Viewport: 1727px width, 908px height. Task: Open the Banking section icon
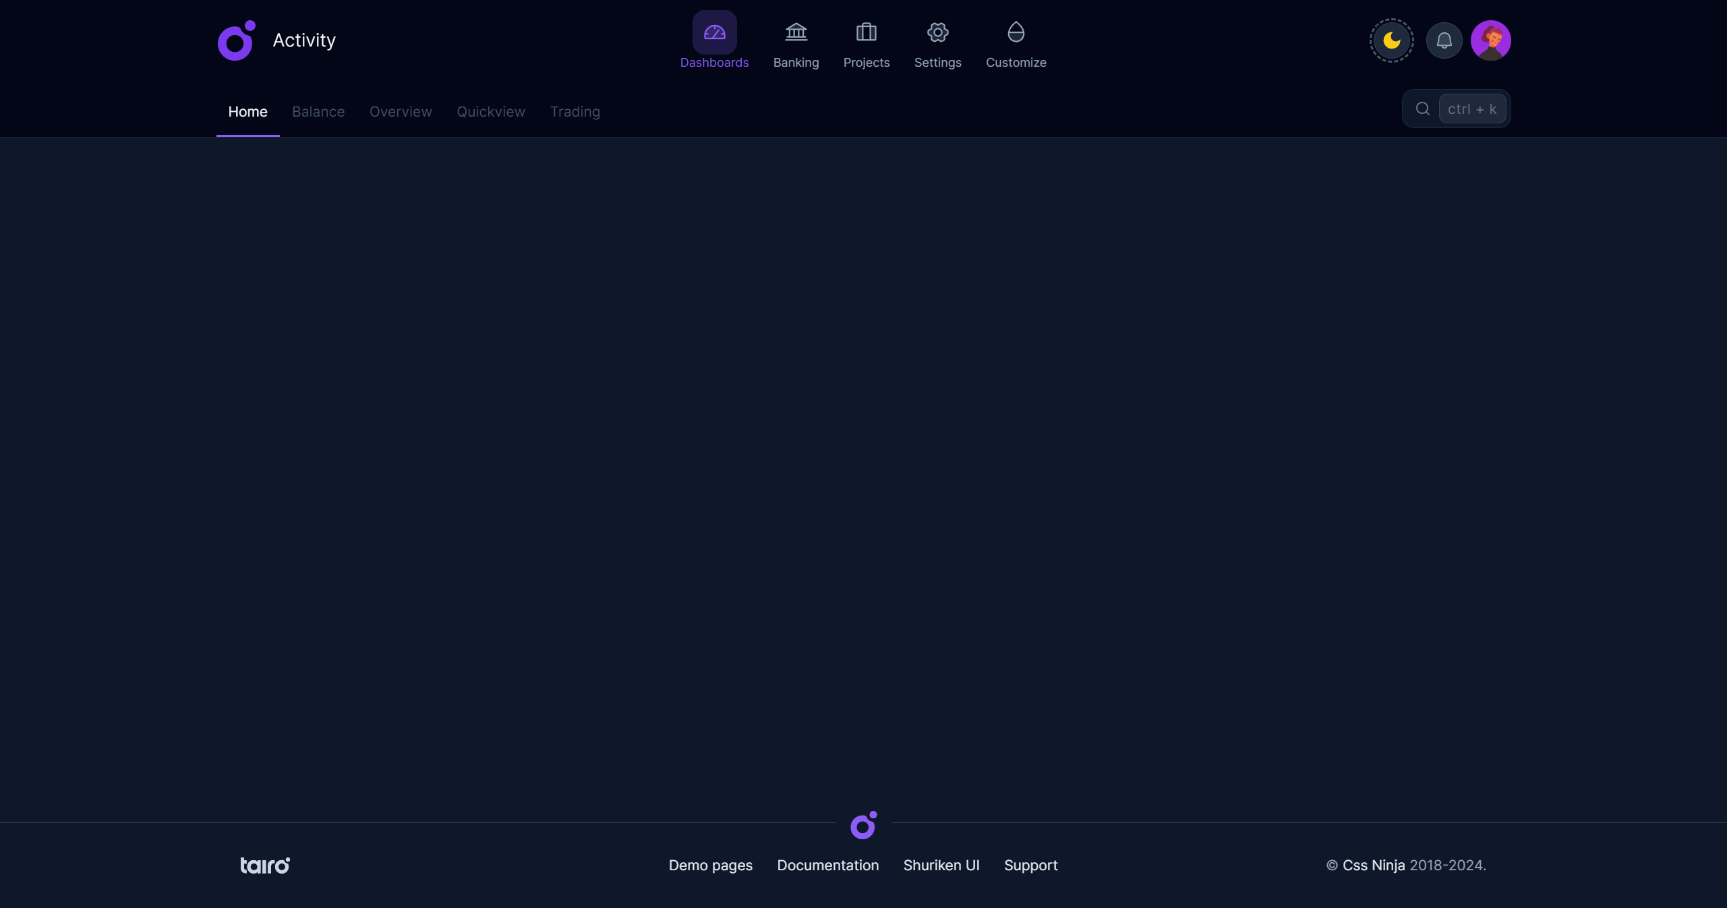pyautogui.click(x=796, y=32)
